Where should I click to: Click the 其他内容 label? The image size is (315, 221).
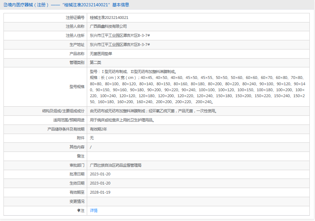(77, 147)
